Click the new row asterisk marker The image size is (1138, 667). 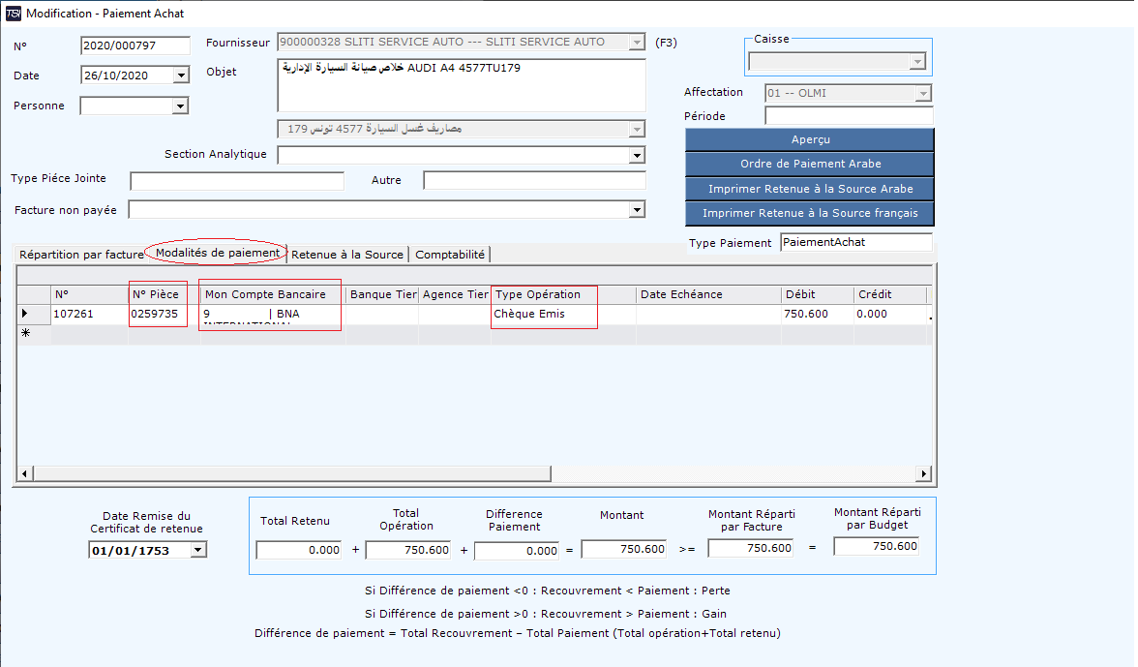pos(25,333)
